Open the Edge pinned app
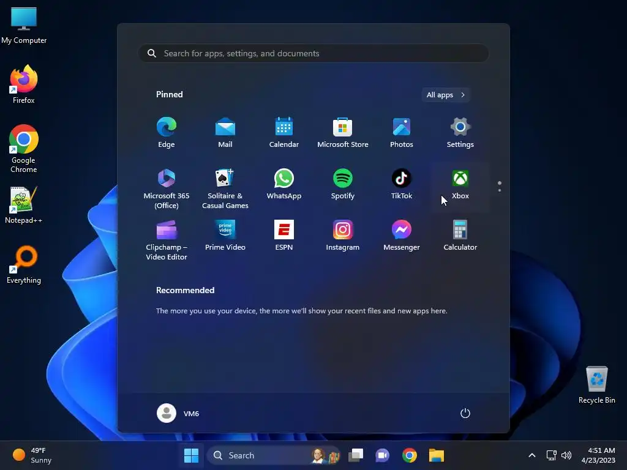The height and width of the screenshot is (470, 627). [167, 133]
